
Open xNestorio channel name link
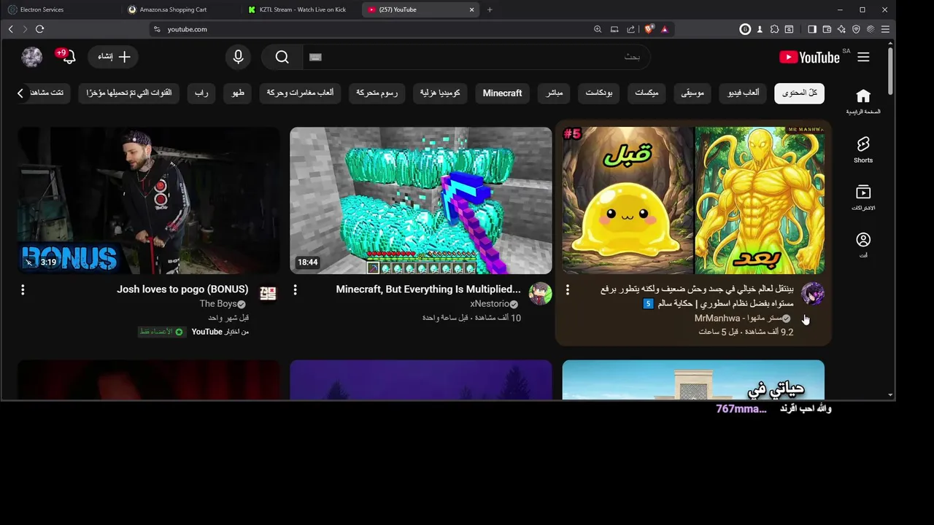tap(490, 303)
